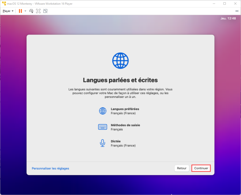Click the Send Ctrl+Alt+Del toolbar icon
241x195 pixels.
(x=31, y=11)
